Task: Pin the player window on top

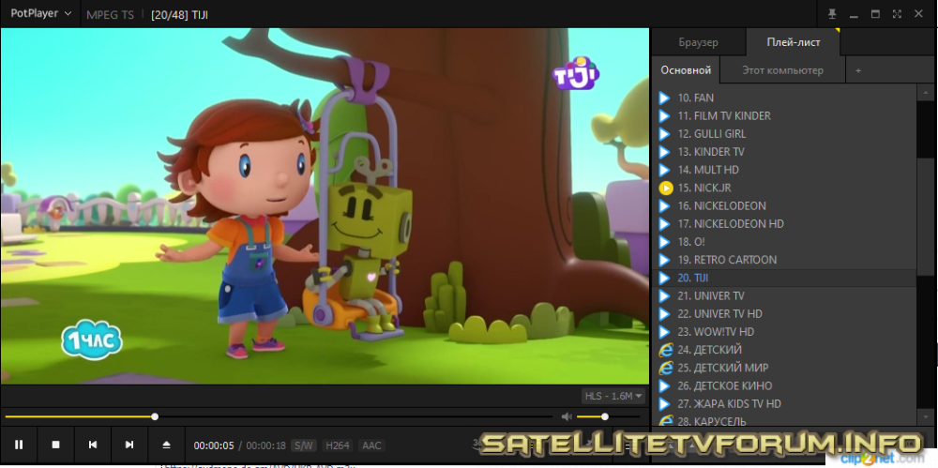Action: click(832, 14)
